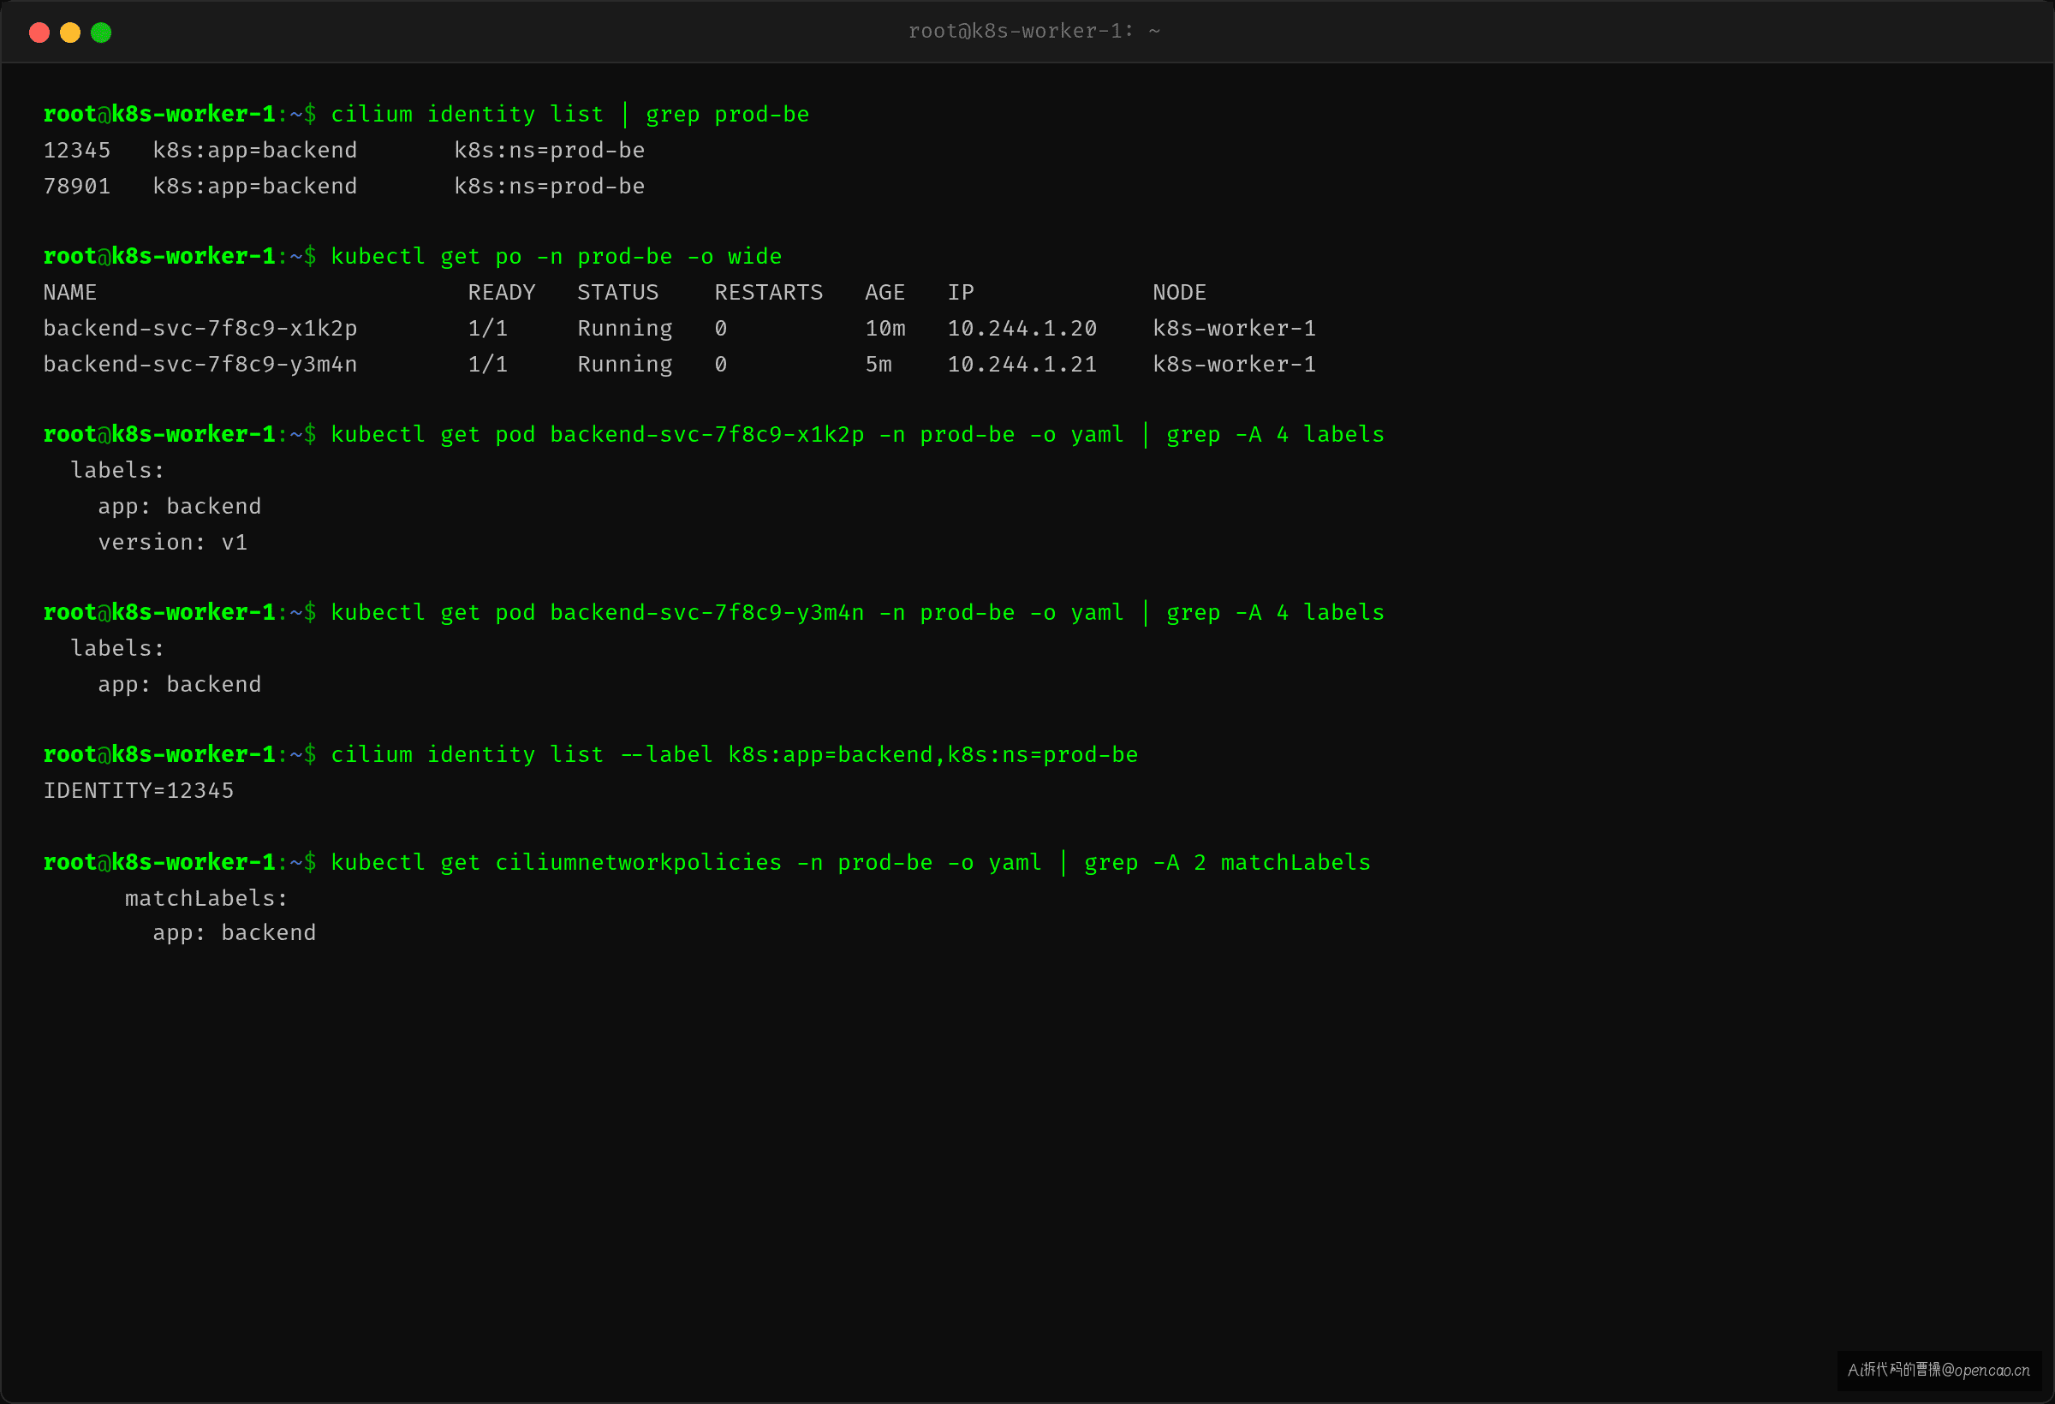
Task: Click the matchLabels: output line
Action: pos(206,898)
